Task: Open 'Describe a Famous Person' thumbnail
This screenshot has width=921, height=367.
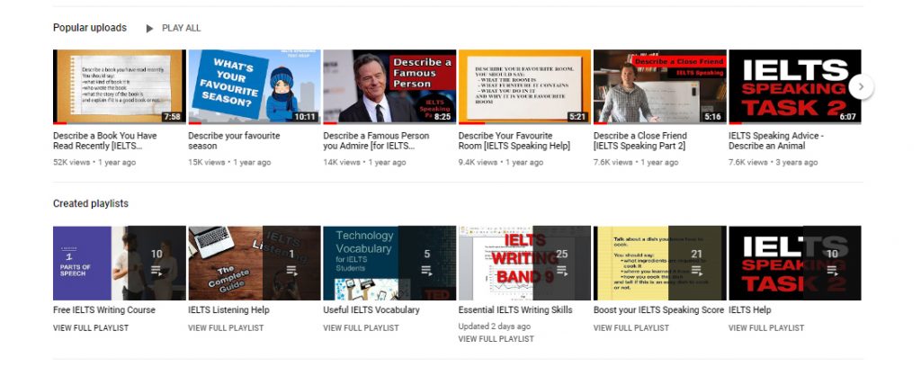Action: [389, 87]
